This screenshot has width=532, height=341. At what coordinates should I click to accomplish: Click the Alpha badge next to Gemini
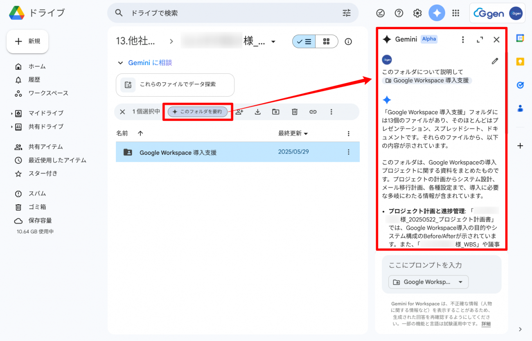click(x=429, y=39)
